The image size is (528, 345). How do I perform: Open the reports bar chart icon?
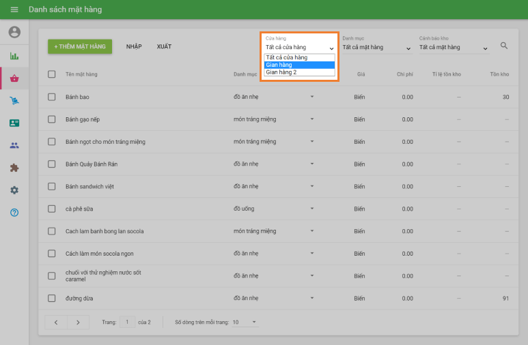tap(14, 56)
